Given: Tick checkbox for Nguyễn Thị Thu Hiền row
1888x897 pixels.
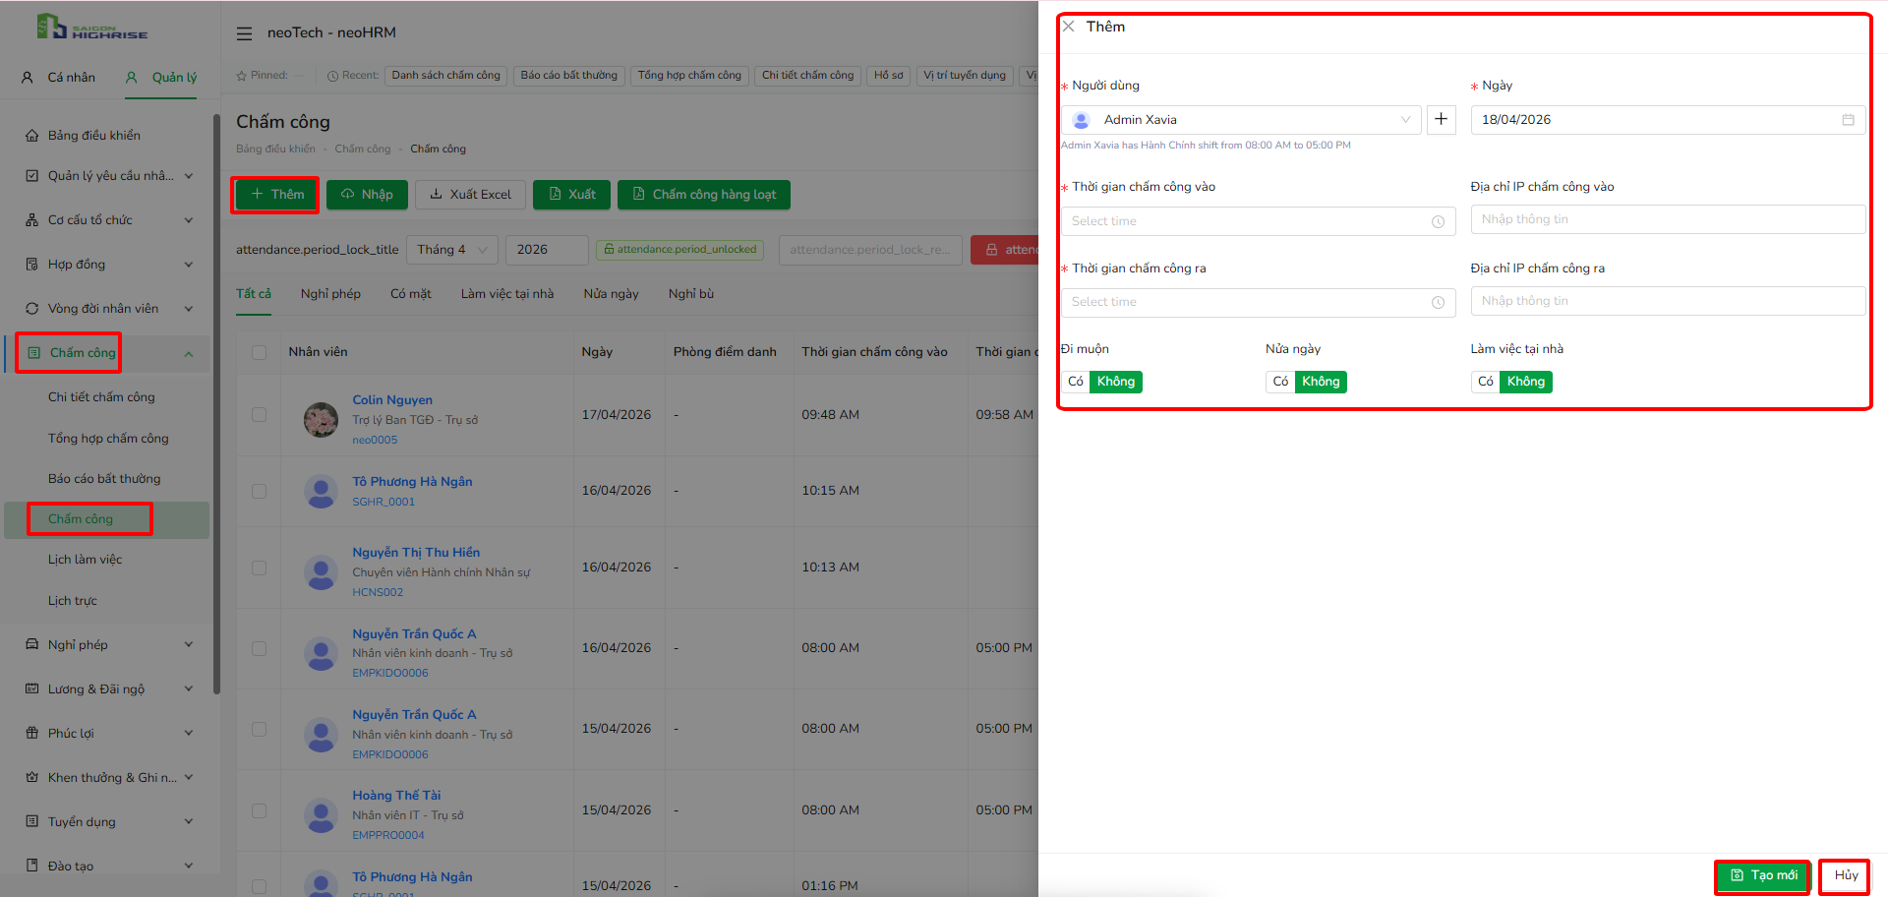Looking at the screenshot, I should pos(259,568).
